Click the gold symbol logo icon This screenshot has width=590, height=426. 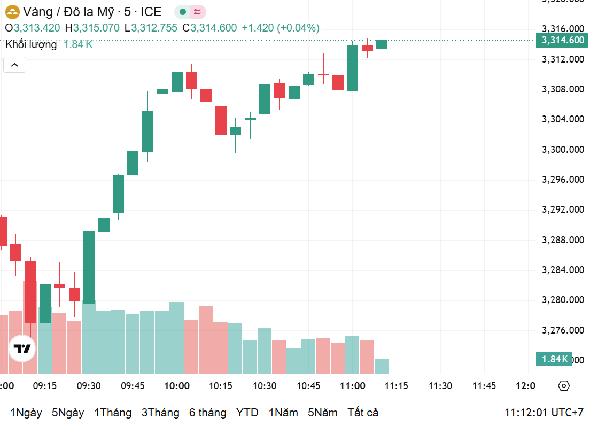(x=12, y=12)
